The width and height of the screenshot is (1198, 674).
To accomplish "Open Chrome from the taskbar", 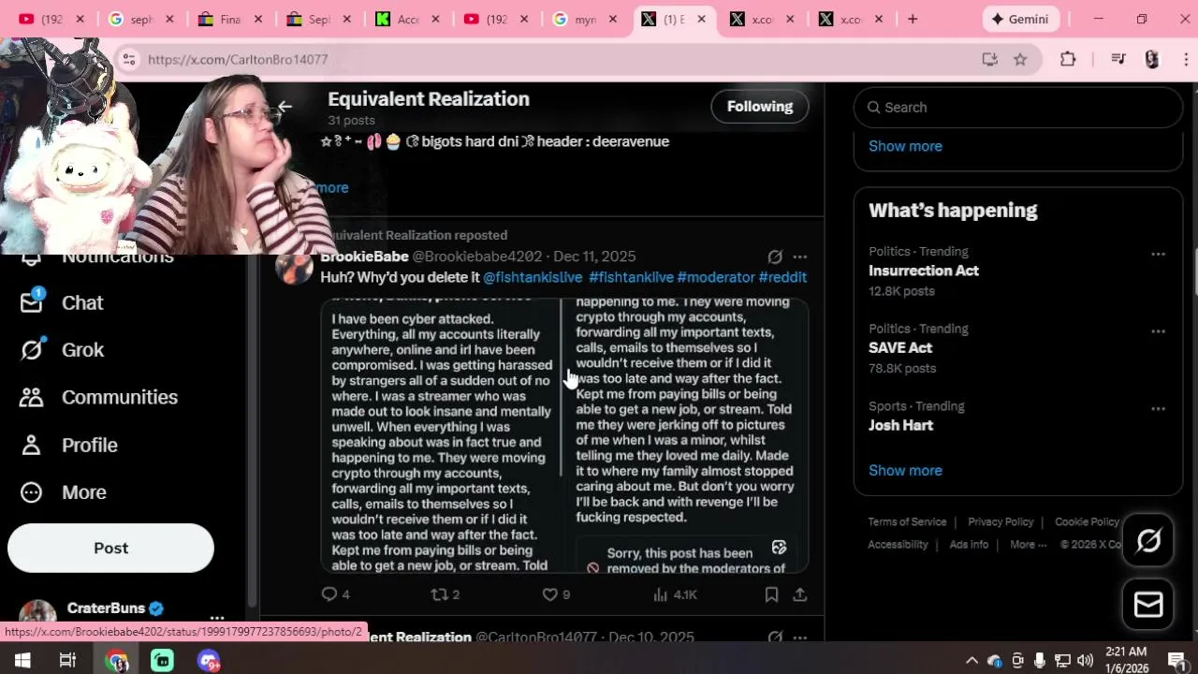I will point(117,661).
